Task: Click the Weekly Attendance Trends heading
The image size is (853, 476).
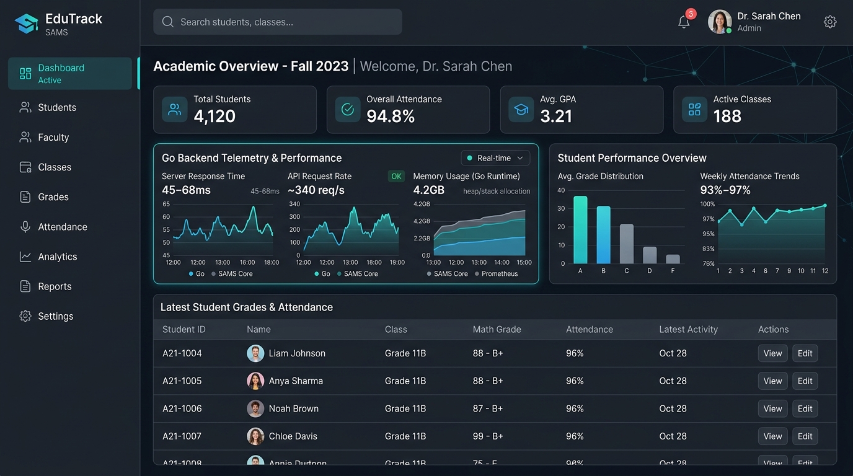Action: [x=750, y=176]
